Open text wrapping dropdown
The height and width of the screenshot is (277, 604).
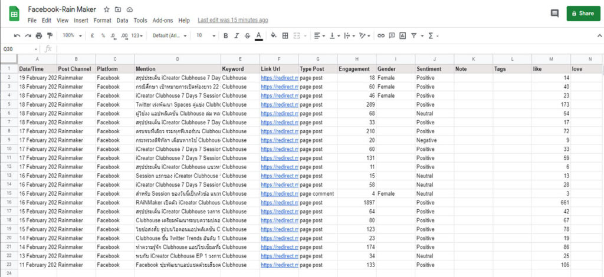coord(349,36)
